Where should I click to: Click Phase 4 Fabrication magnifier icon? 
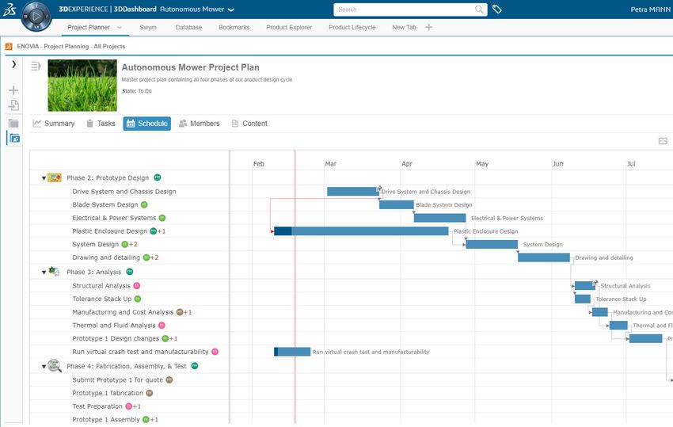point(55,365)
